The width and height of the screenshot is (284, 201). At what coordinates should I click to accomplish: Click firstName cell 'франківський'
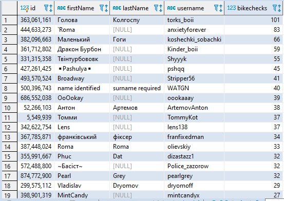click(x=82, y=137)
